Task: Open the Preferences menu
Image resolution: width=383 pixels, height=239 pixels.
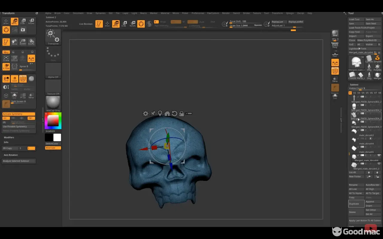Action: click(x=198, y=13)
